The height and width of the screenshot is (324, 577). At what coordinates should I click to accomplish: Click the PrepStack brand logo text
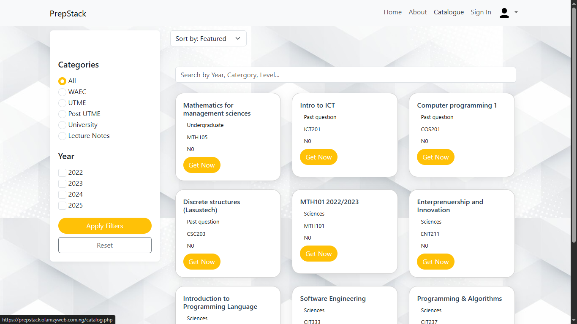(68, 13)
